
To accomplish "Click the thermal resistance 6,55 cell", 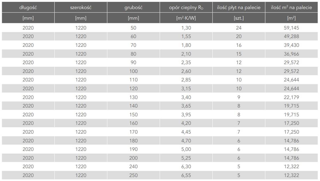I will click(x=186, y=175).
